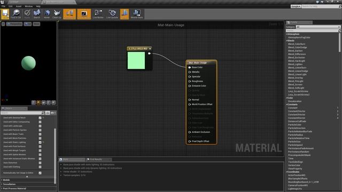Click the Lit view mode button
The width and height of the screenshot is (342, 192).
coord(27,24)
